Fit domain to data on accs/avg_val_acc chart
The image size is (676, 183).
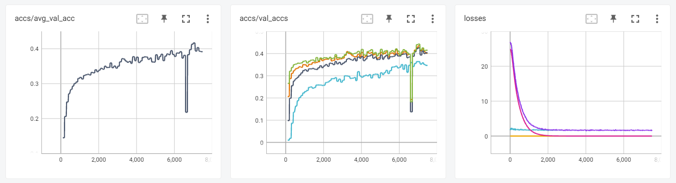click(x=142, y=19)
